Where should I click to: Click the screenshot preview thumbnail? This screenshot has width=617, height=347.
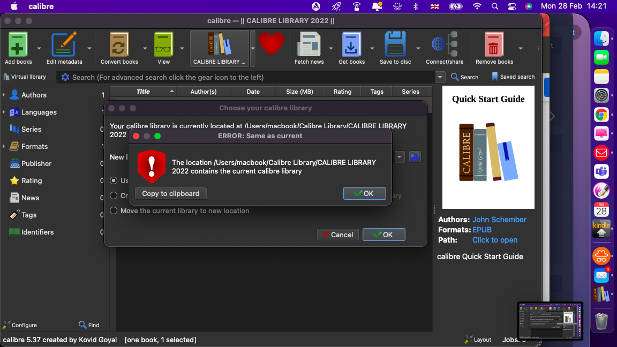550,321
